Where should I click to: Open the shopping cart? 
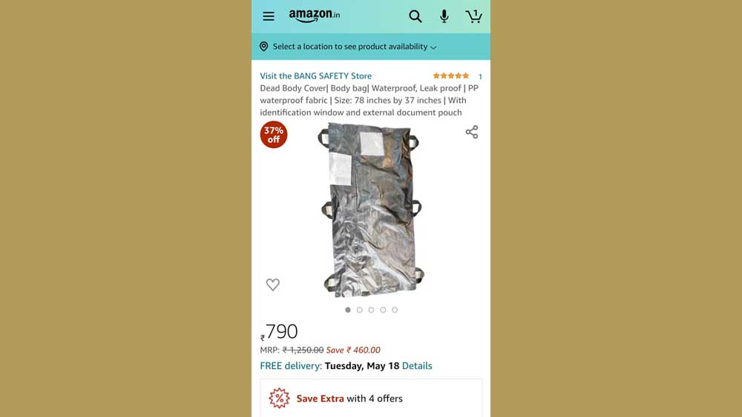click(473, 16)
